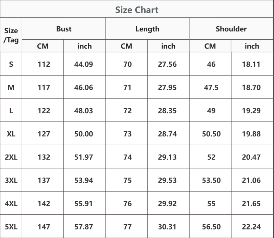
Task: Select the Shoulder column header
Action: point(231,29)
